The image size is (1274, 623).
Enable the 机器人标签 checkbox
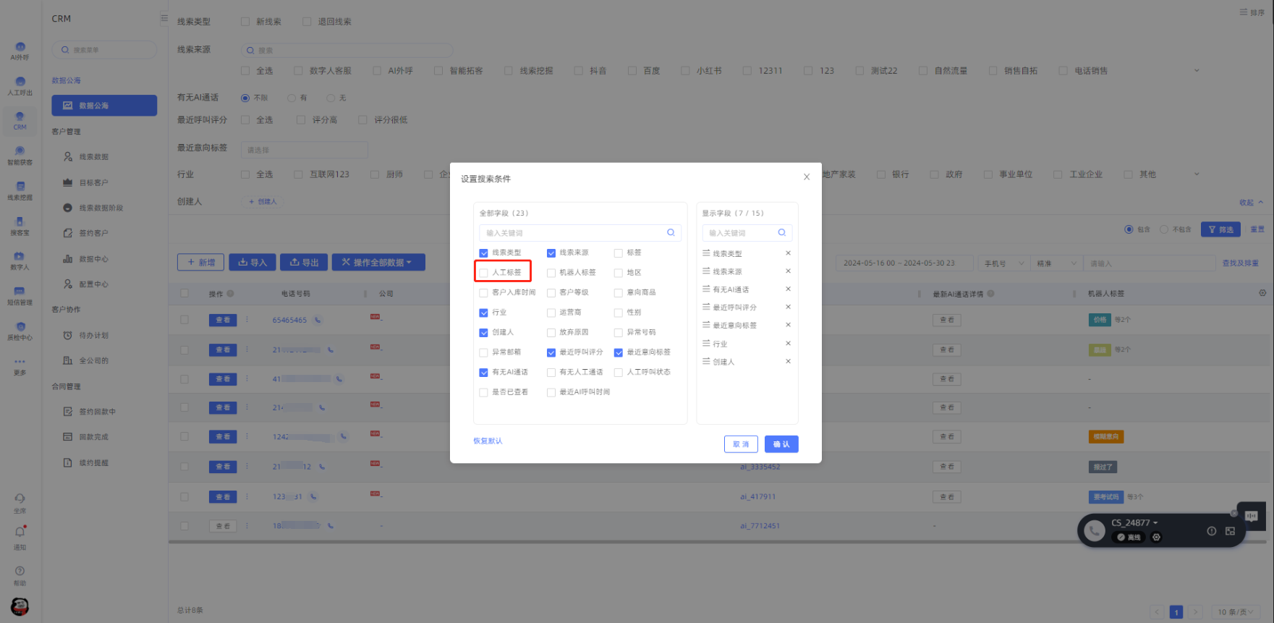pos(551,273)
